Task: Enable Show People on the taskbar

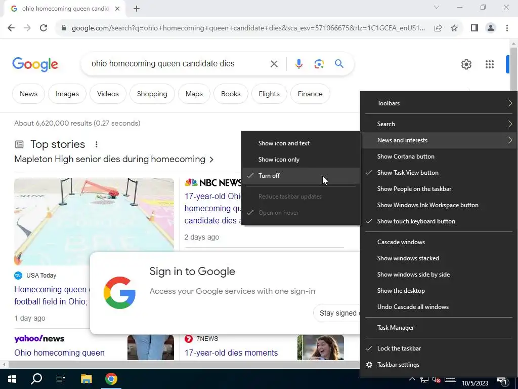Action: tap(438, 189)
